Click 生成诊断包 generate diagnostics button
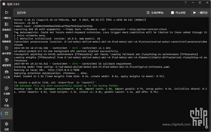The height and width of the screenshot is (132, 211). (x=155, y=13)
